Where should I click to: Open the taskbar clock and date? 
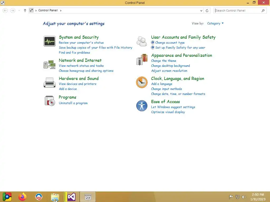click(x=258, y=197)
